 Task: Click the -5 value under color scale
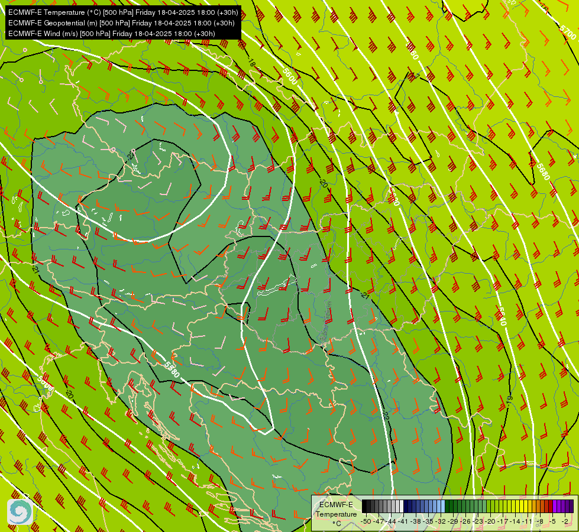pyautogui.click(x=552, y=521)
